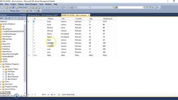This screenshot has width=178, height=100.
Task: Click the CName column header
Action: pos(51,19)
